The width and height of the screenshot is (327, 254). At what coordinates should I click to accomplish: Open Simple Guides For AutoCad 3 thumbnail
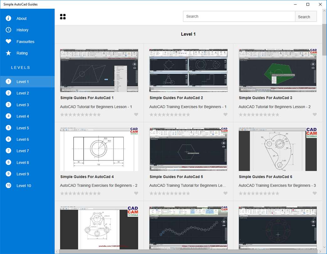pos(278,70)
